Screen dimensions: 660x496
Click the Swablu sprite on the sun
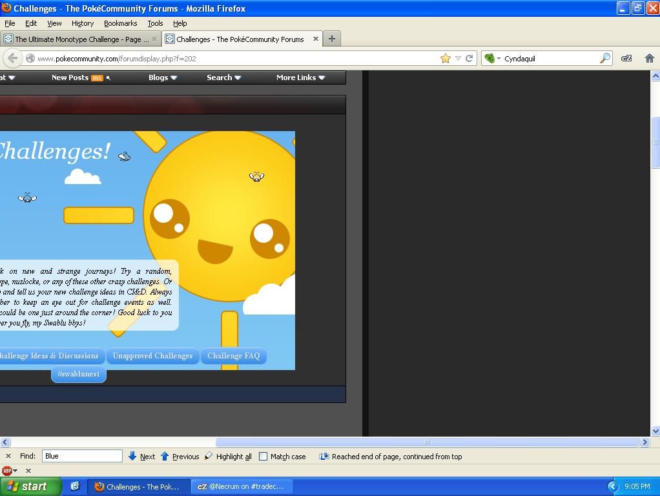click(256, 176)
